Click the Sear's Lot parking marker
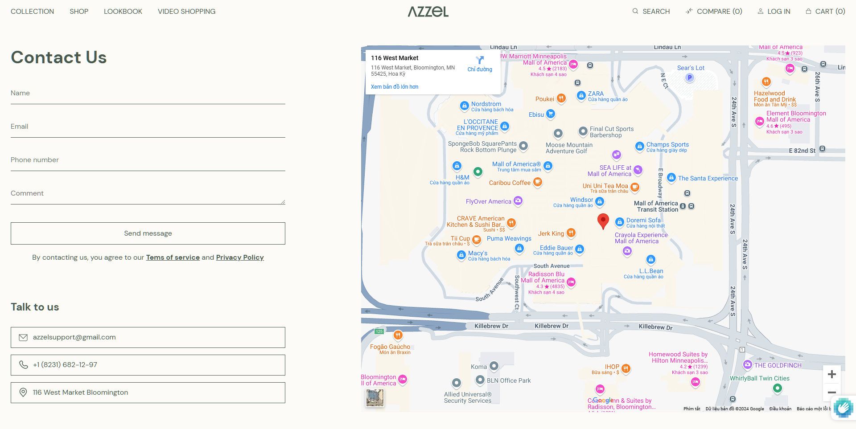Screen dimensions: 856x429 click(690, 78)
